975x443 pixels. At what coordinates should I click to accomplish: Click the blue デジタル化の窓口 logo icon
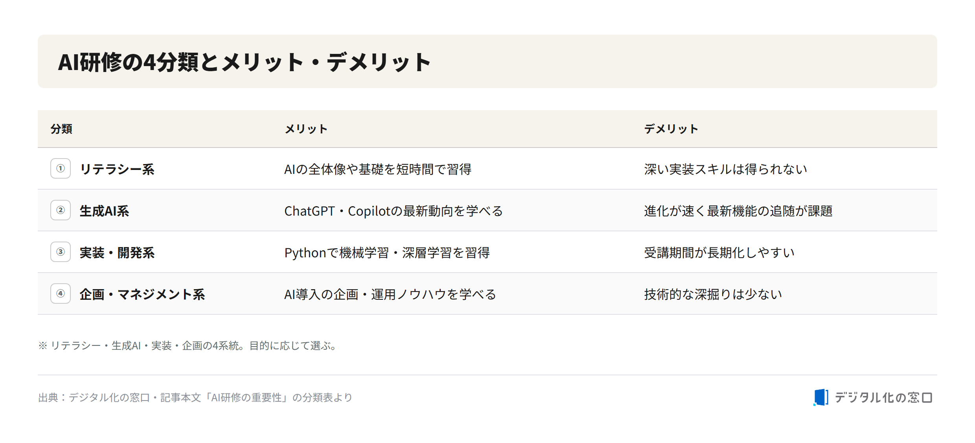click(x=821, y=397)
